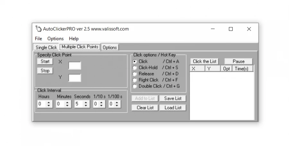Increase the Minutes spinner value
Viewport: 289px width, 146px height.
tap(67, 103)
